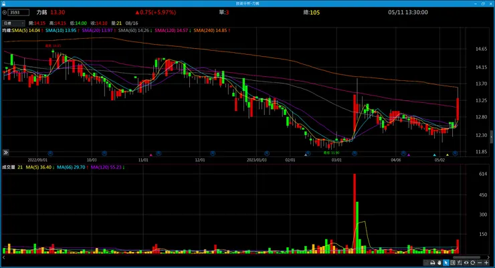Click the month marker right of 11/01
The image size is (495, 268).
tap(159, 154)
